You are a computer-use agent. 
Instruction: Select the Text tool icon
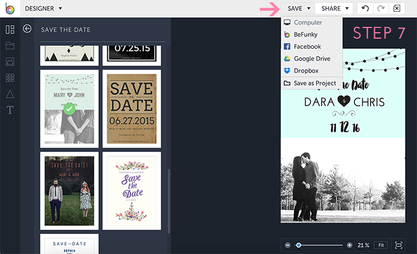coord(10,110)
